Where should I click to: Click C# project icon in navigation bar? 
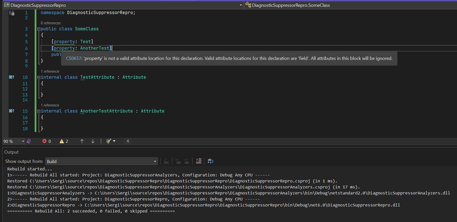click(7, 5)
